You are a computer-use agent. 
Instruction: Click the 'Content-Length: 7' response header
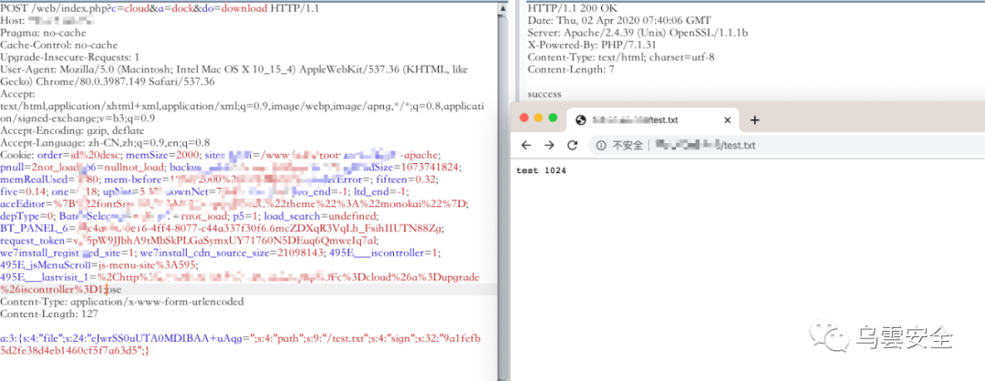(x=570, y=69)
